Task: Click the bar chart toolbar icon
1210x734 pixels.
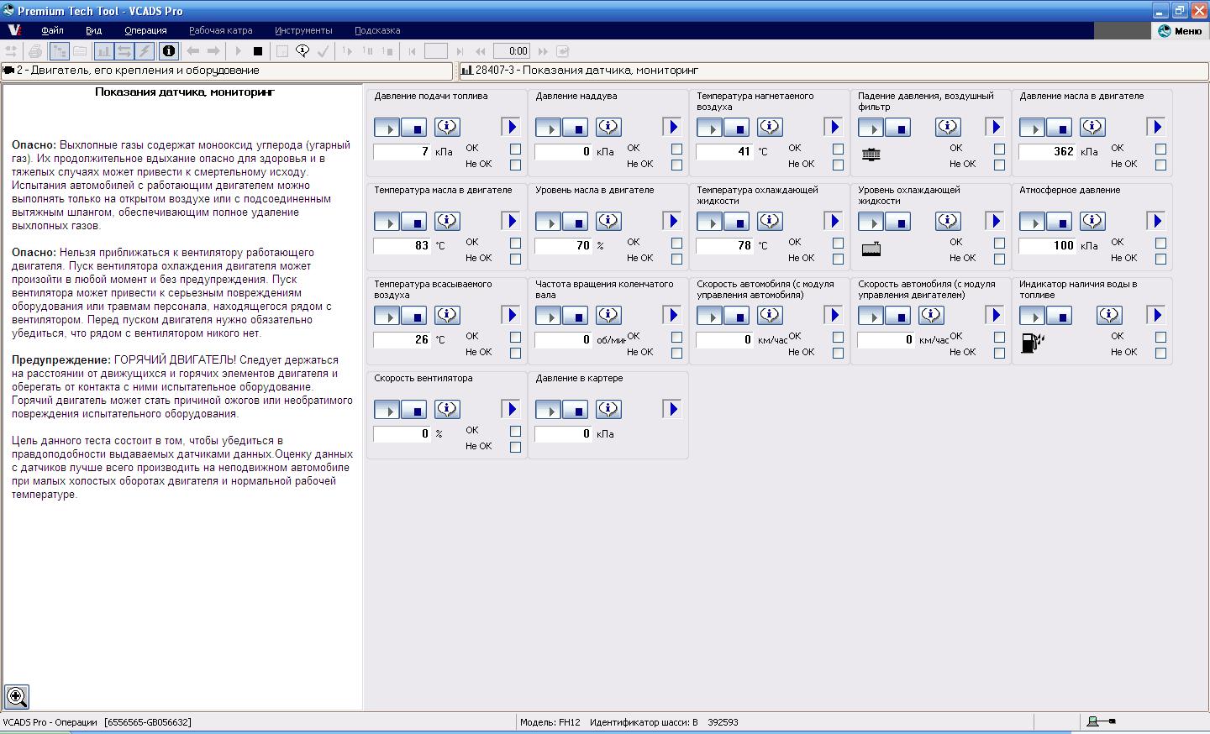Action: pos(103,51)
